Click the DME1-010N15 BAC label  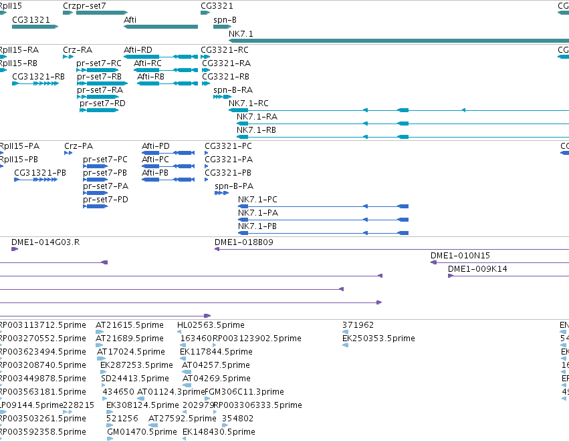pyautogui.click(x=460, y=256)
